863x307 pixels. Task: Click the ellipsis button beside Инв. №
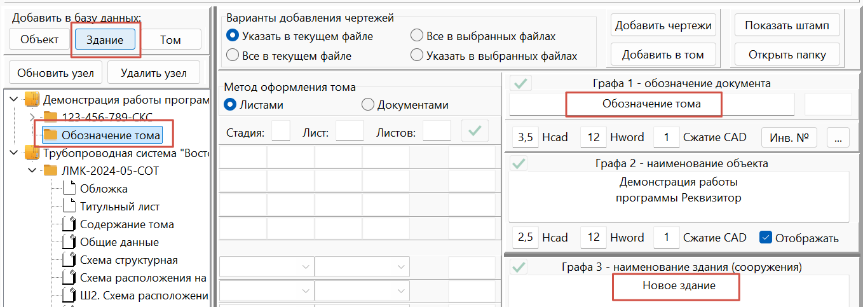coord(839,137)
